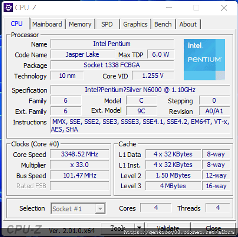
Task: Click the Close button at bottom
Action: 213,228
